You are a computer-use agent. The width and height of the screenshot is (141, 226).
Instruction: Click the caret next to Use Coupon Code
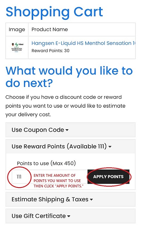[x=67, y=130]
